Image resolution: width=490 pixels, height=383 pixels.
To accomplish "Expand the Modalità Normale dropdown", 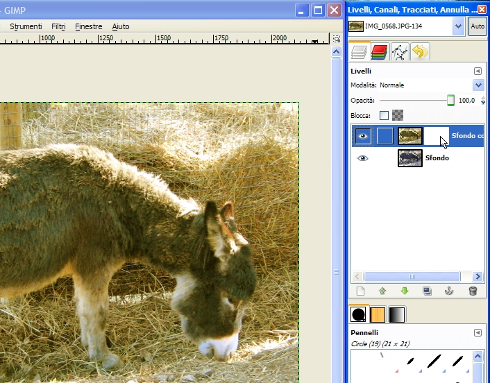I will pyautogui.click(x=478, y=85).
